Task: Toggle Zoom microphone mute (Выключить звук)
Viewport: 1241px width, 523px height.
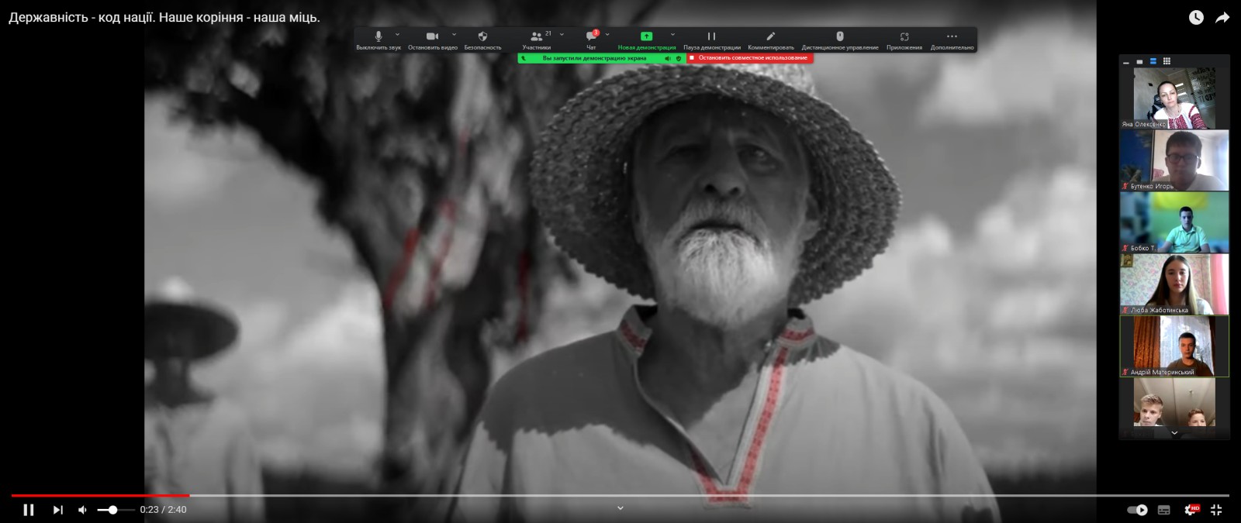Action: point(379,36)
